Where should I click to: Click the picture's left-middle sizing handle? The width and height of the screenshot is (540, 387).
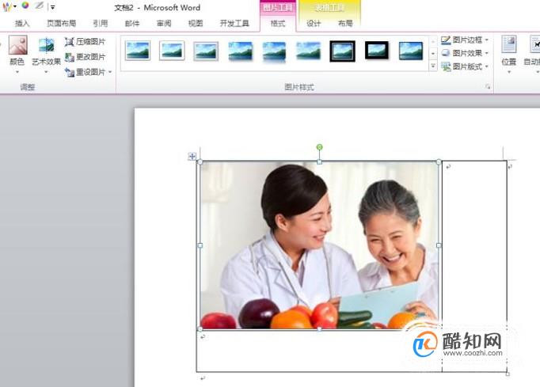[200, 245]
